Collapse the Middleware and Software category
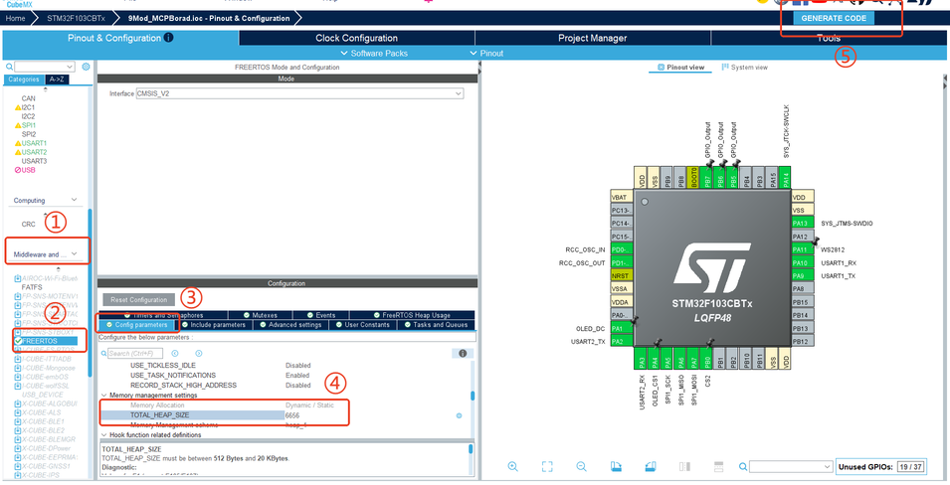 click(x=74, y=254)
